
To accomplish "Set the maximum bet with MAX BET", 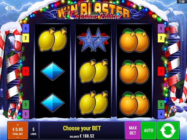I will (133, 130).
